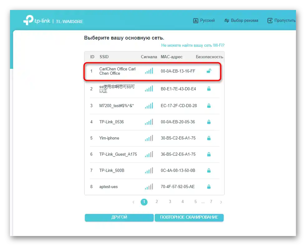
Task: Click signal bars of Yim-iphone
Action: coord(149,138)
